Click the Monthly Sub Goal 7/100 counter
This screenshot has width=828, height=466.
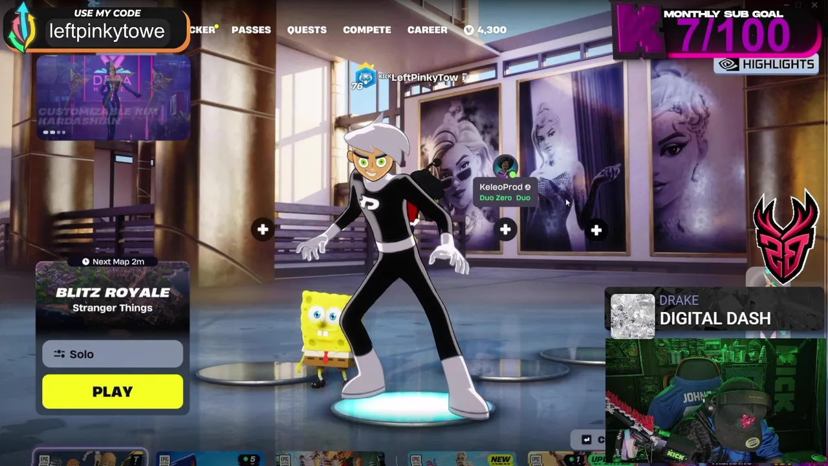(x=734, y=36)
